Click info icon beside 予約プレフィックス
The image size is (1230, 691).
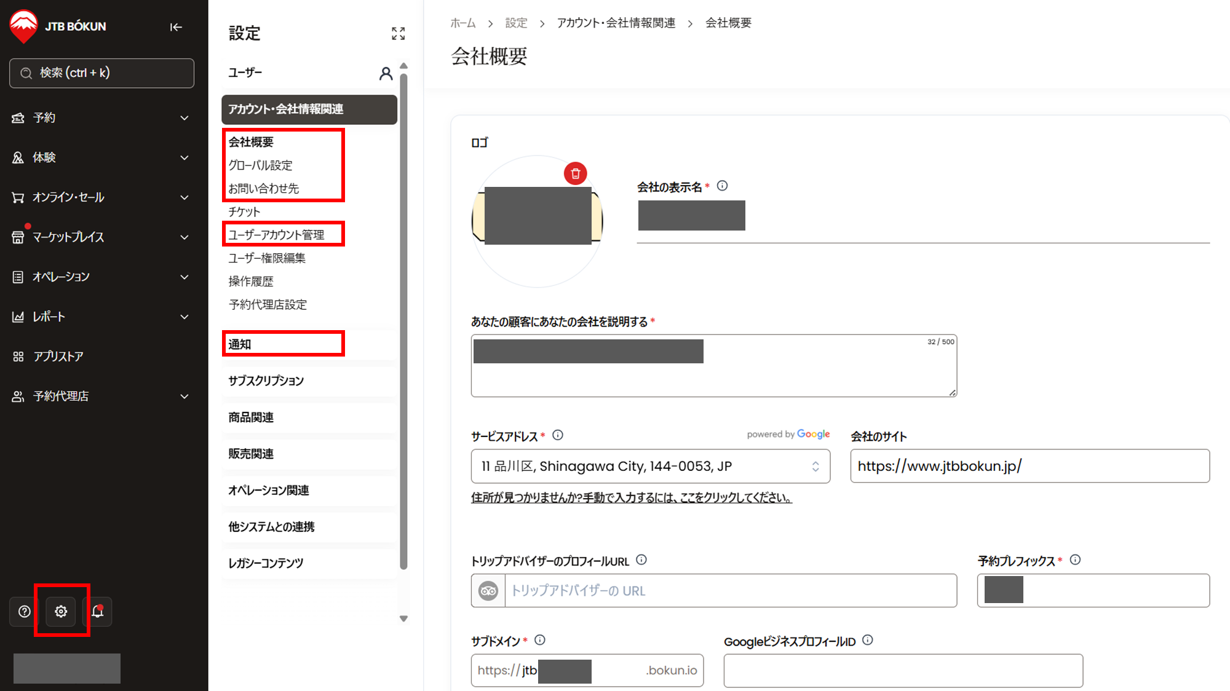click(1075, 560)
